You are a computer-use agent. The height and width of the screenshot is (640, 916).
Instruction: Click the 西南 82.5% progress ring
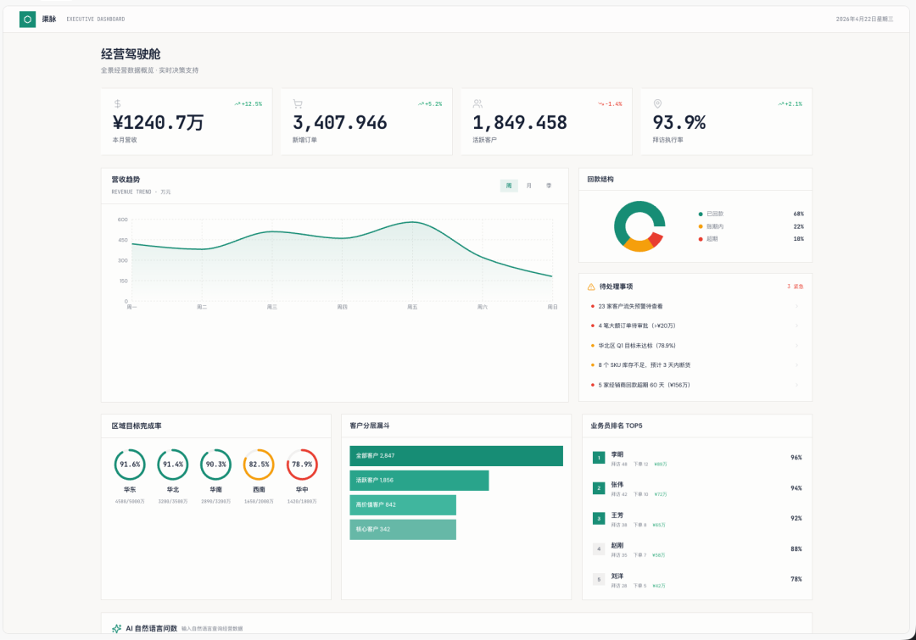259,465
